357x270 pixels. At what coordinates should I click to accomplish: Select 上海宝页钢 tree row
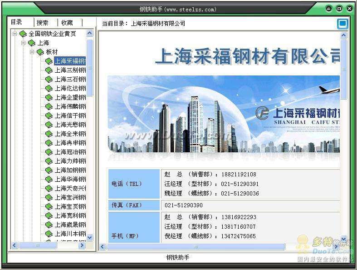click(x=70, y=206)
